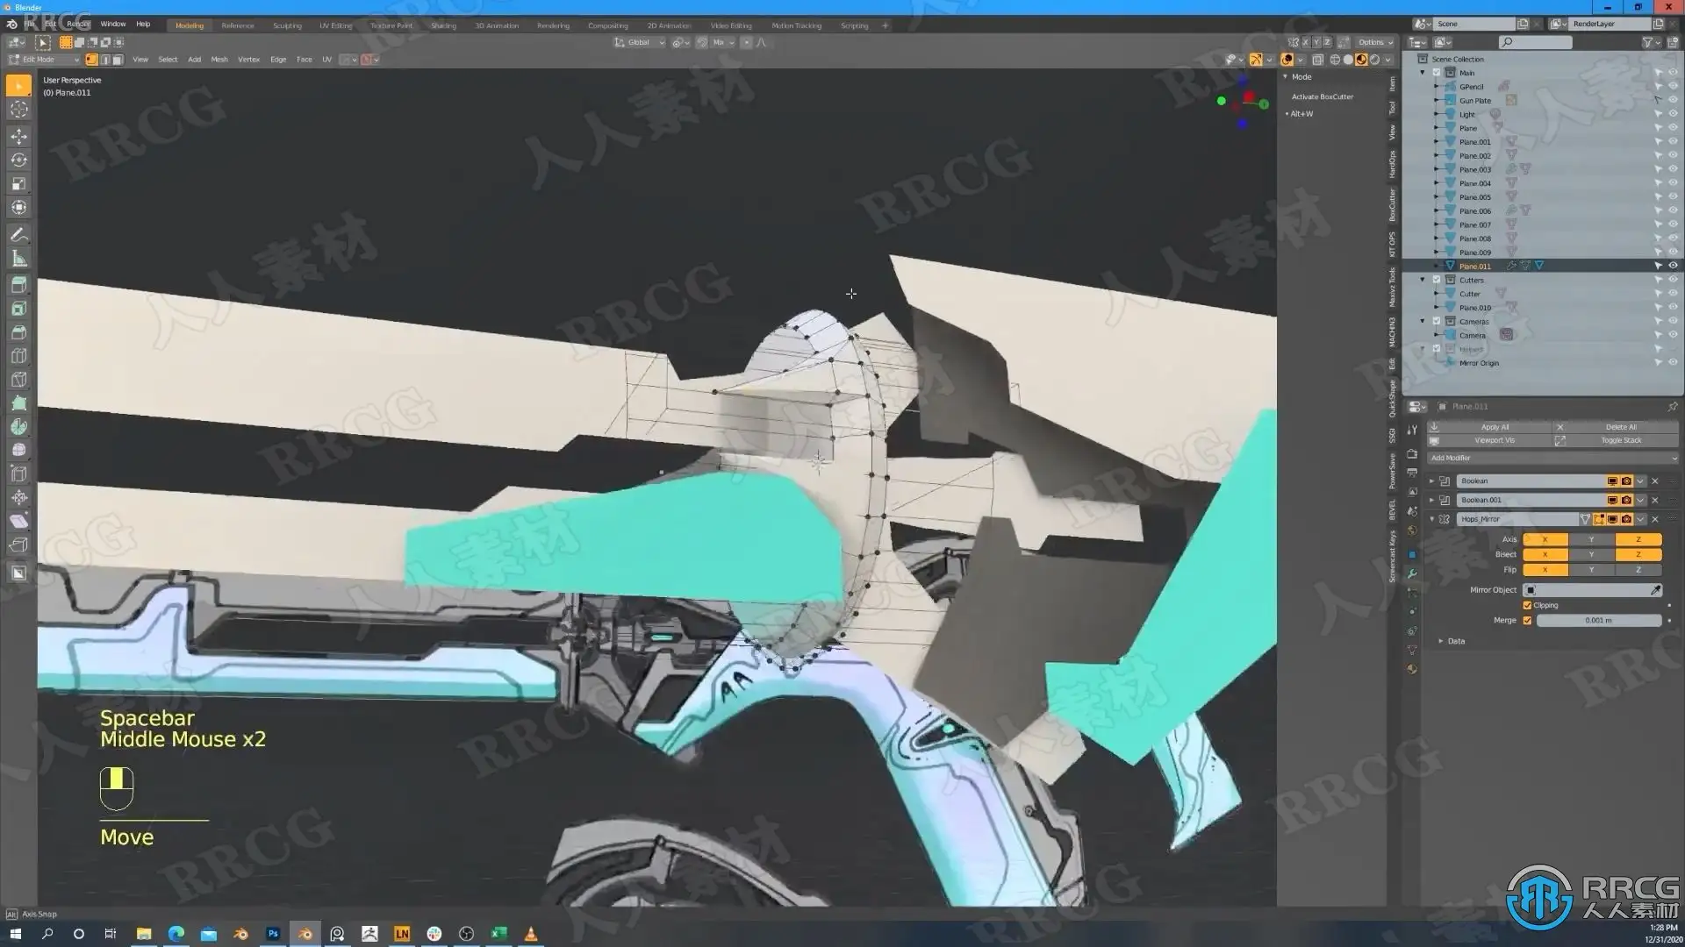
Task: Click the Mirror Object eyedropper
Action: (1656, 590)
